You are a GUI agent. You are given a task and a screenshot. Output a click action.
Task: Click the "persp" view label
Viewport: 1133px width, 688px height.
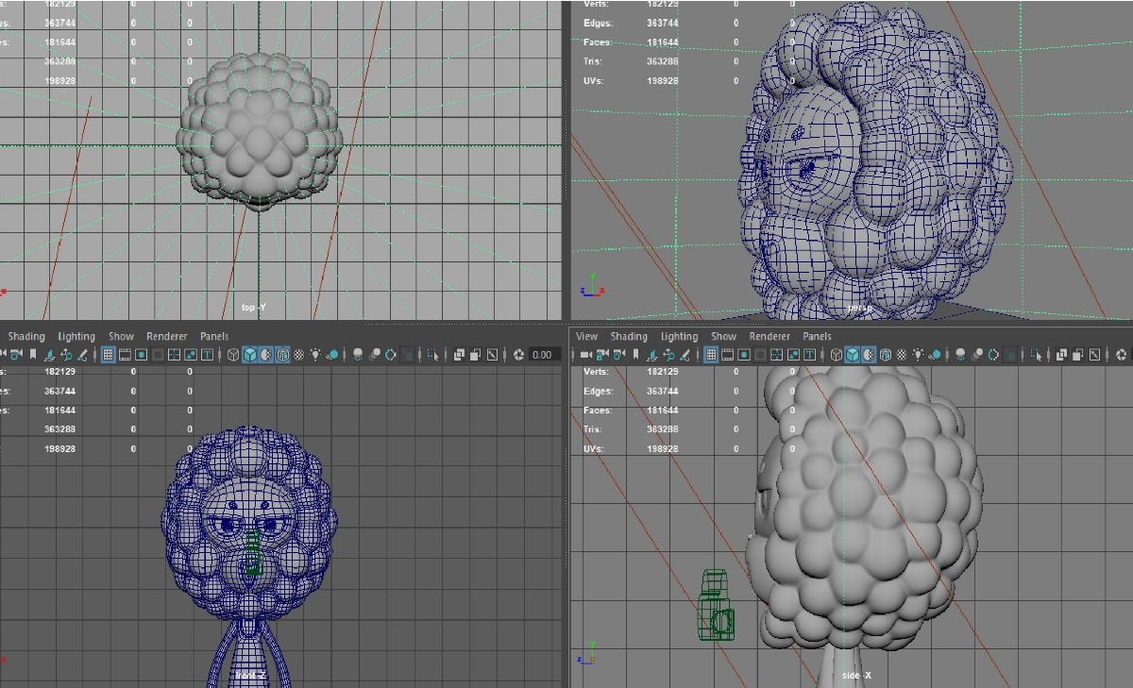859,307
